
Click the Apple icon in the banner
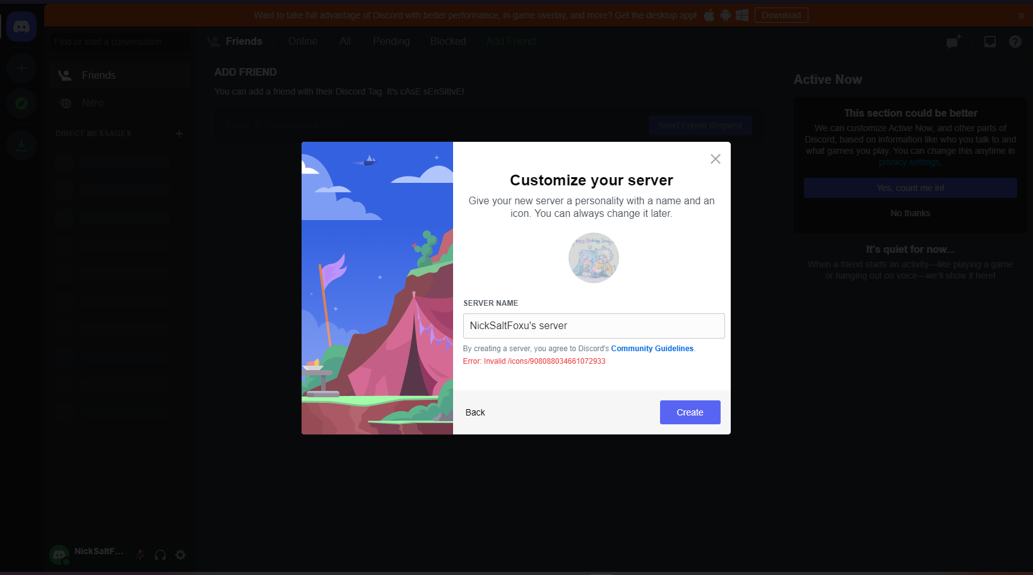709,15
